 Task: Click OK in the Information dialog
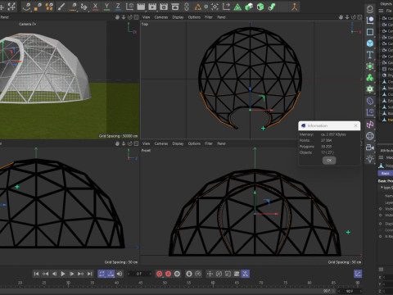(x=329, y=161)
